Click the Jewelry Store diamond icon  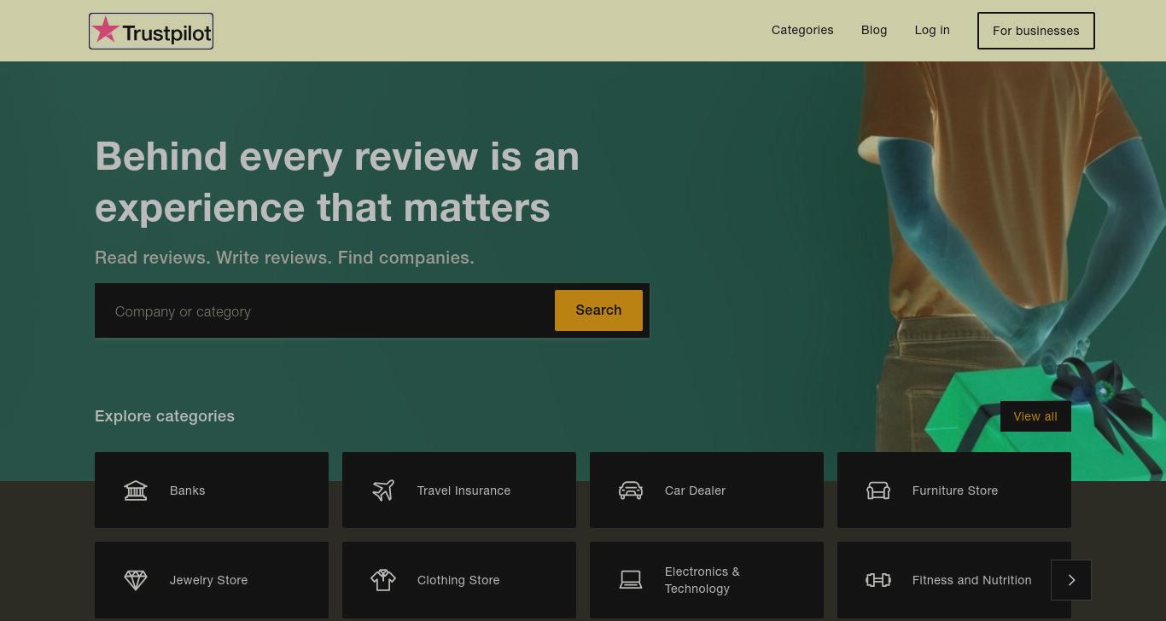pyautogui.click(x=136, y=580)
